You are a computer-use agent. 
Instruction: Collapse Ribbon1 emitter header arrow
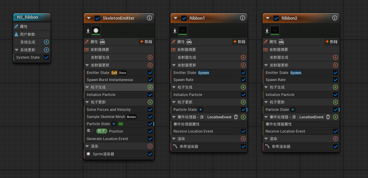176,18
